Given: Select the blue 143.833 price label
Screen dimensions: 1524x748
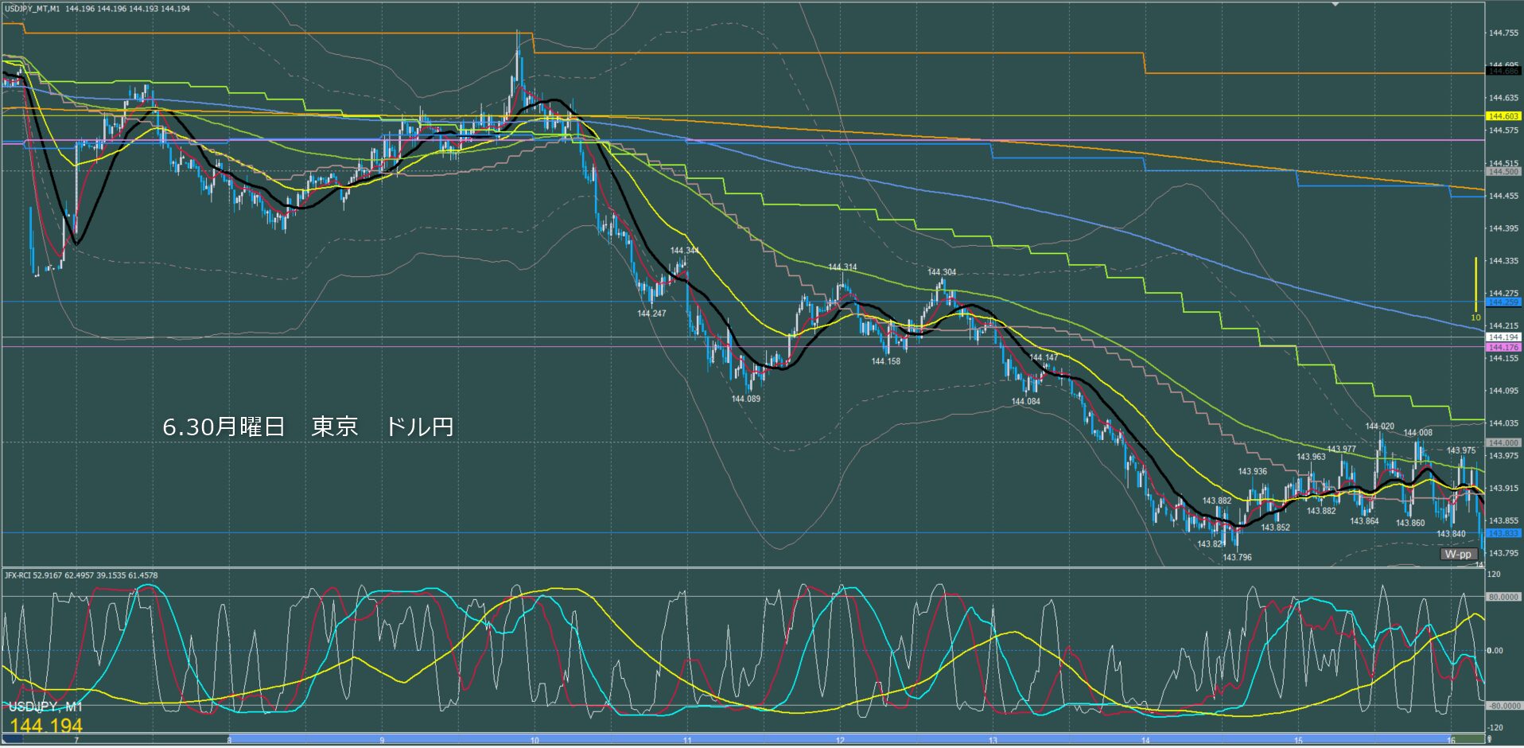Looking at the screenshot, I should click(1503, 533).
